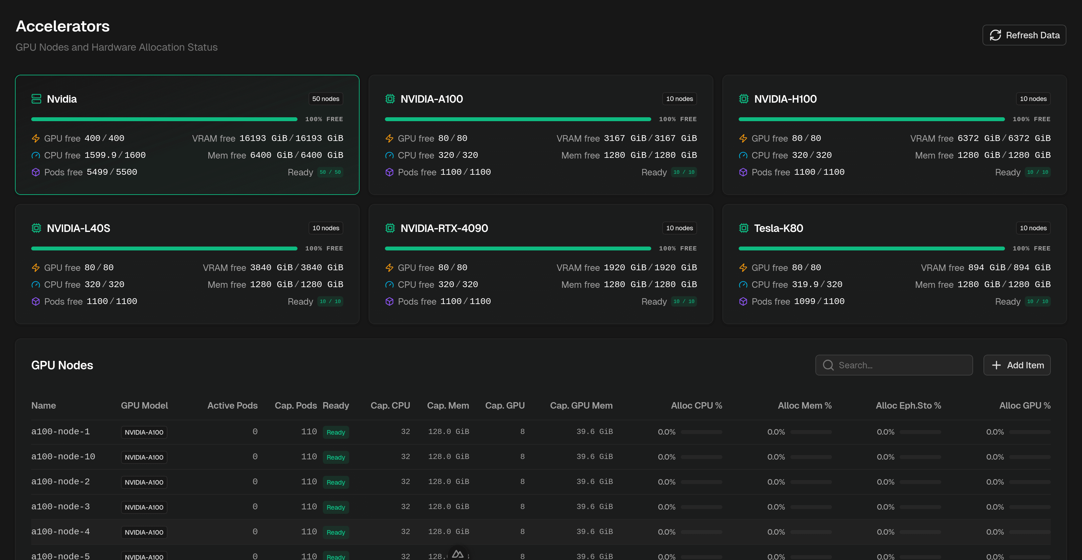
Task: Sort table by Name column header
Action: [44, 405]
